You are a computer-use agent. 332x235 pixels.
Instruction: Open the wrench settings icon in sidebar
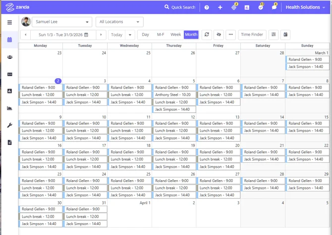coord(9,125)
